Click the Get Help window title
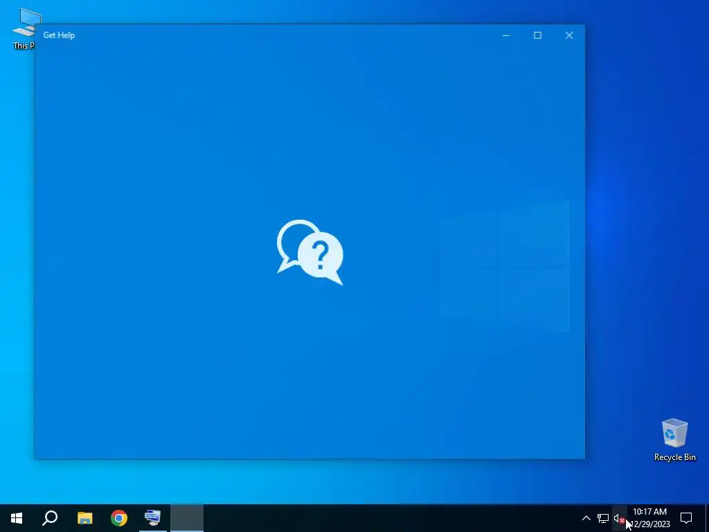This screenshot has width=709, height=532. click(59, 35)
